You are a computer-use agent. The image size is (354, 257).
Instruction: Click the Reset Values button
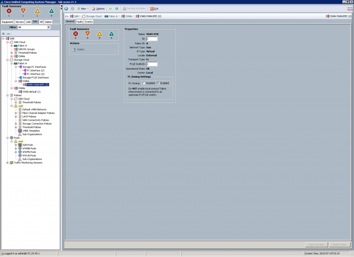pyautogui.click(x=339, y=245)
